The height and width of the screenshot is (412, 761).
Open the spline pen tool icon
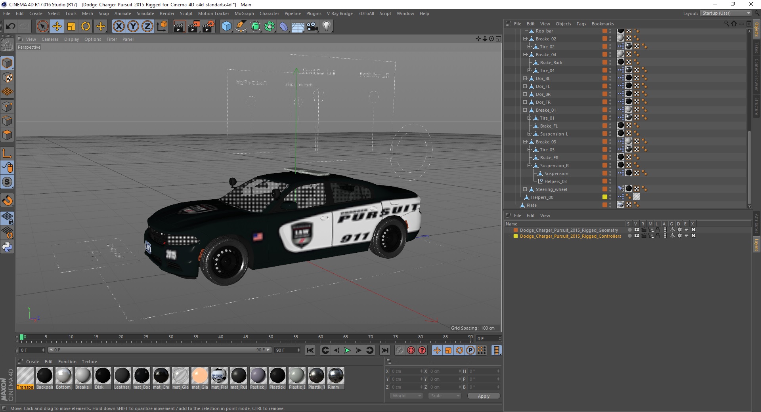tap(241, 27)
